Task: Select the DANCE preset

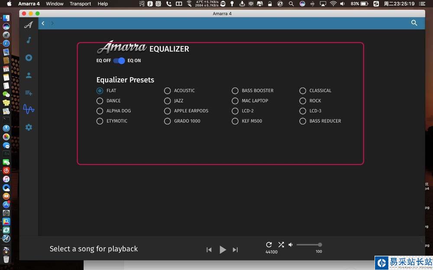Action: tap(100, 101)
